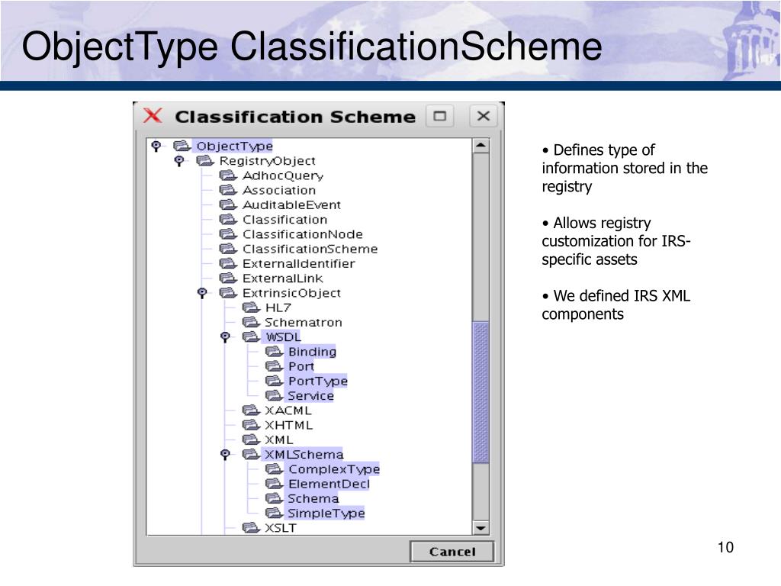Maximize the Classification Scheme window

pos(440,116)
